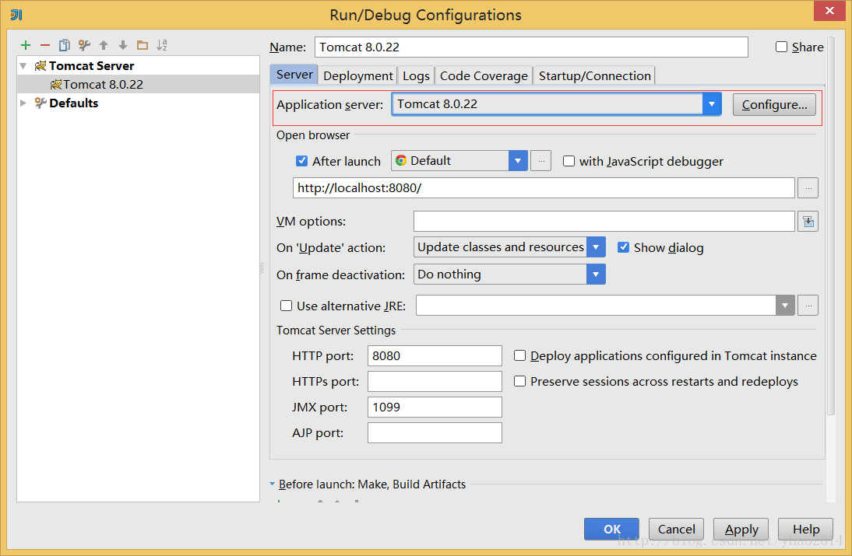Expand VM options field with side icon
852x556 pixels.
pos(808,222)
